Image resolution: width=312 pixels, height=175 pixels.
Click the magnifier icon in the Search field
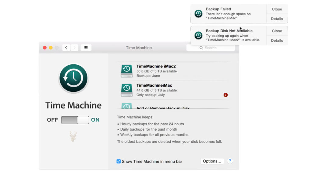point(201,48)
